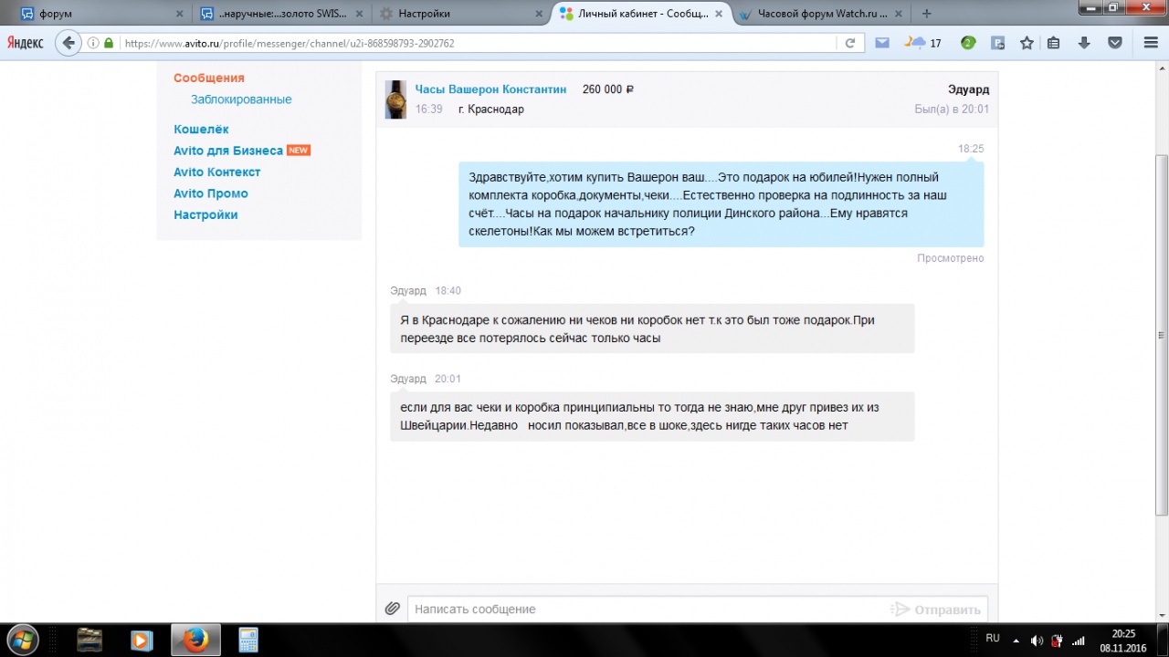
Task: Open the Сообщения section
Action: pos(209,78)
